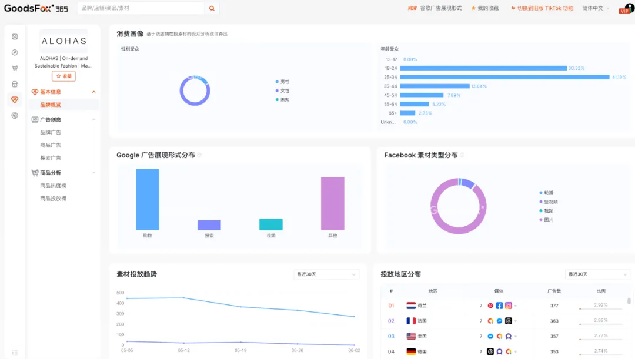Open the shopping cart icon in left rail
The height and width of the screenshot is (359, 635).
pos(15,68)
